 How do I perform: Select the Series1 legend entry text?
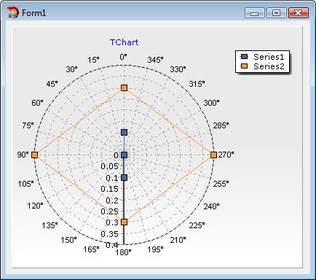[269, 57]
